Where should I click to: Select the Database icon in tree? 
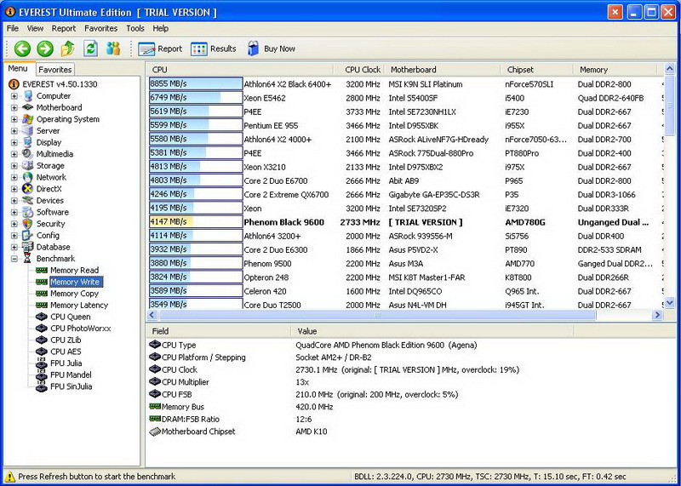coord(27,247)
